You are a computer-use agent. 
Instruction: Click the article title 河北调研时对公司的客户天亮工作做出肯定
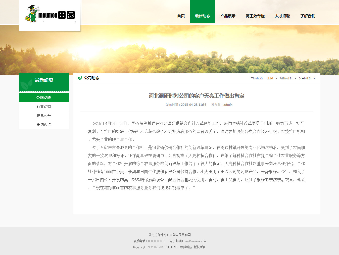pyautogui.click(x=196, y=96)
